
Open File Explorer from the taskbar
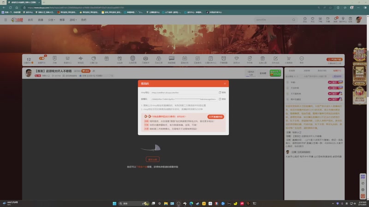click(166, 203)
